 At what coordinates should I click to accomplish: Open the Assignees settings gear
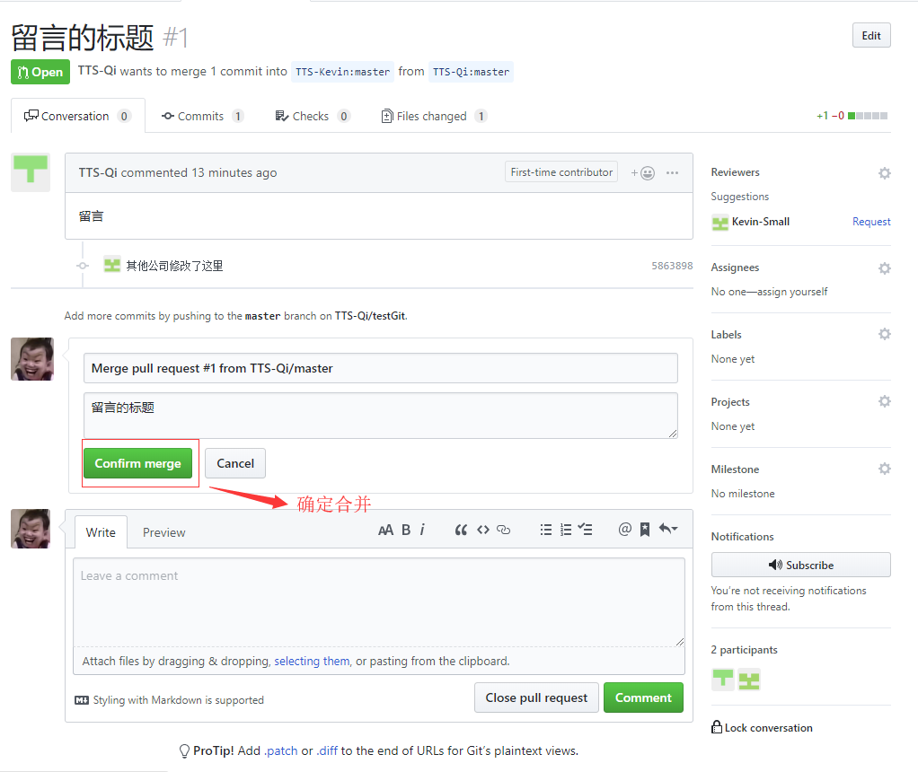[x=885, y=268]
